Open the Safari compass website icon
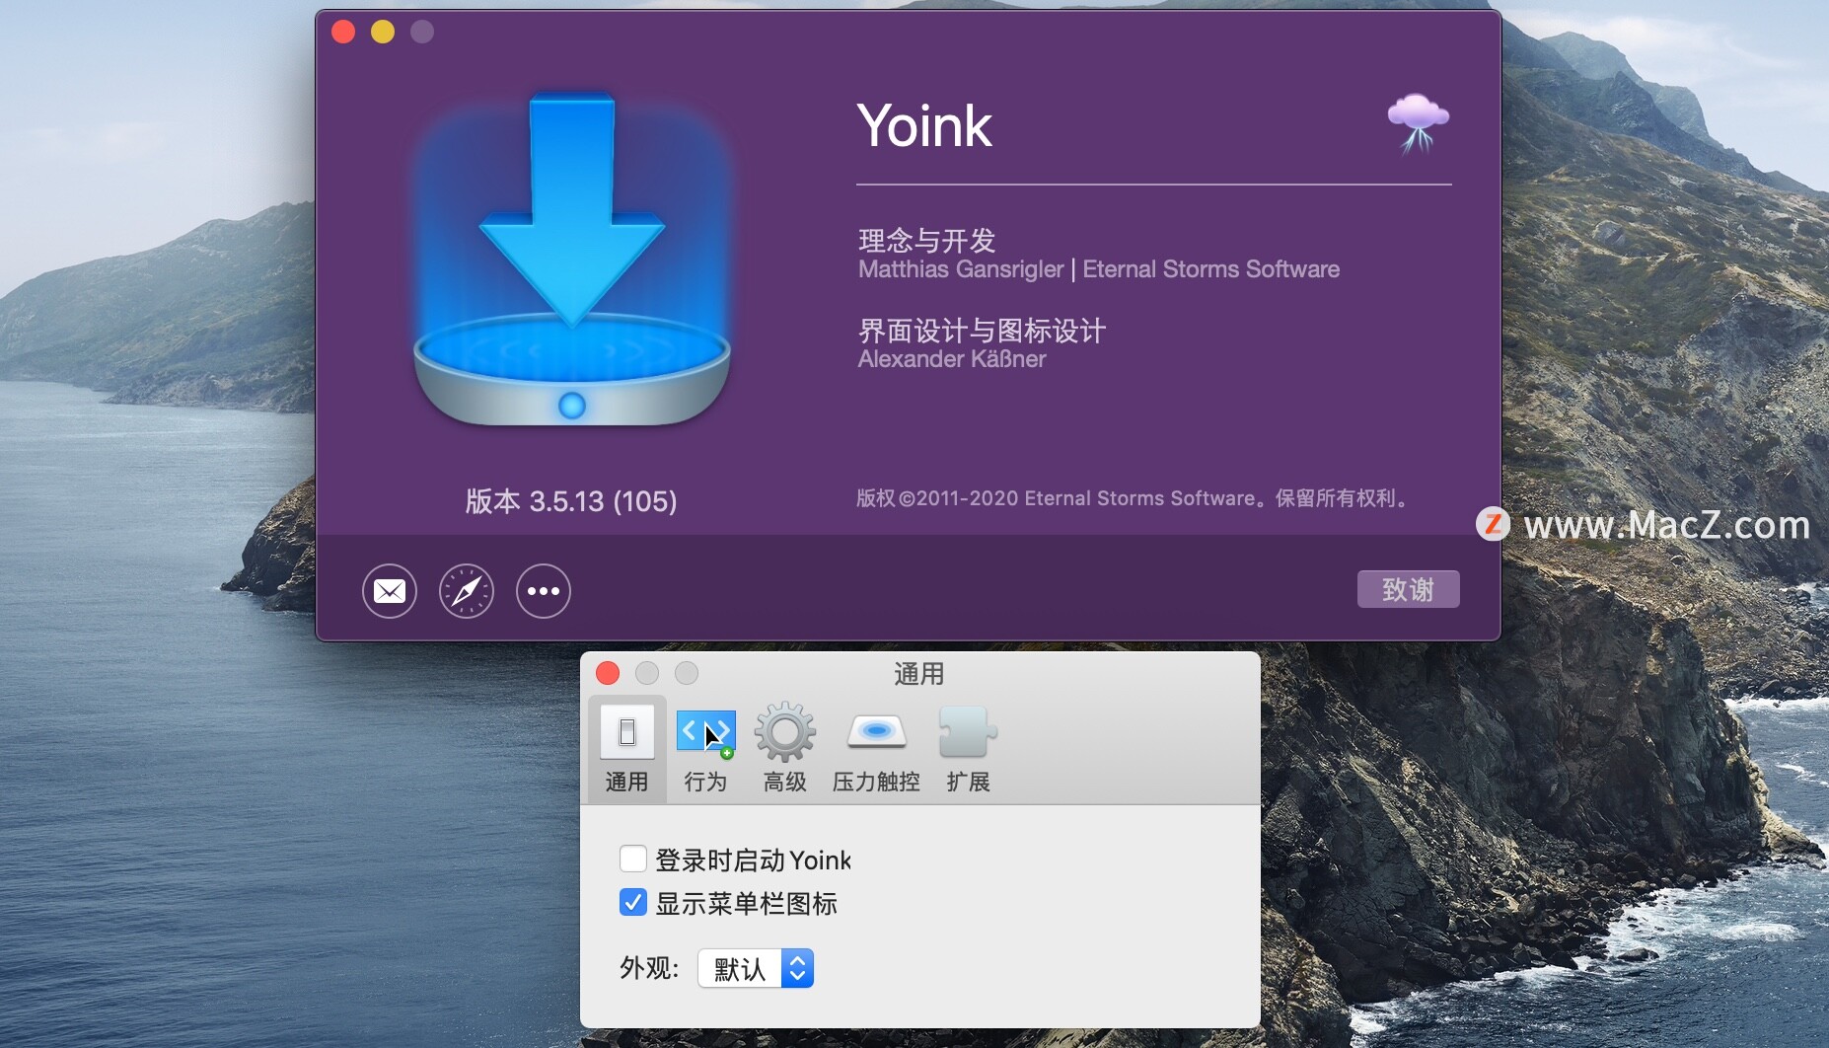 (x=467, y=591)
